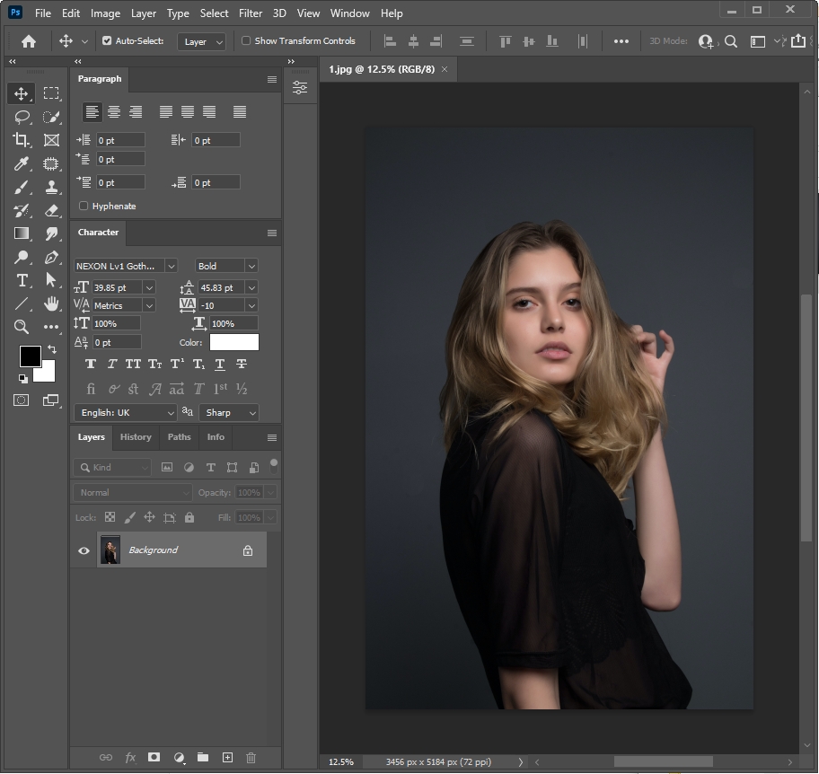Select the Crop tool
819x774 pixels.
[22, 140]
